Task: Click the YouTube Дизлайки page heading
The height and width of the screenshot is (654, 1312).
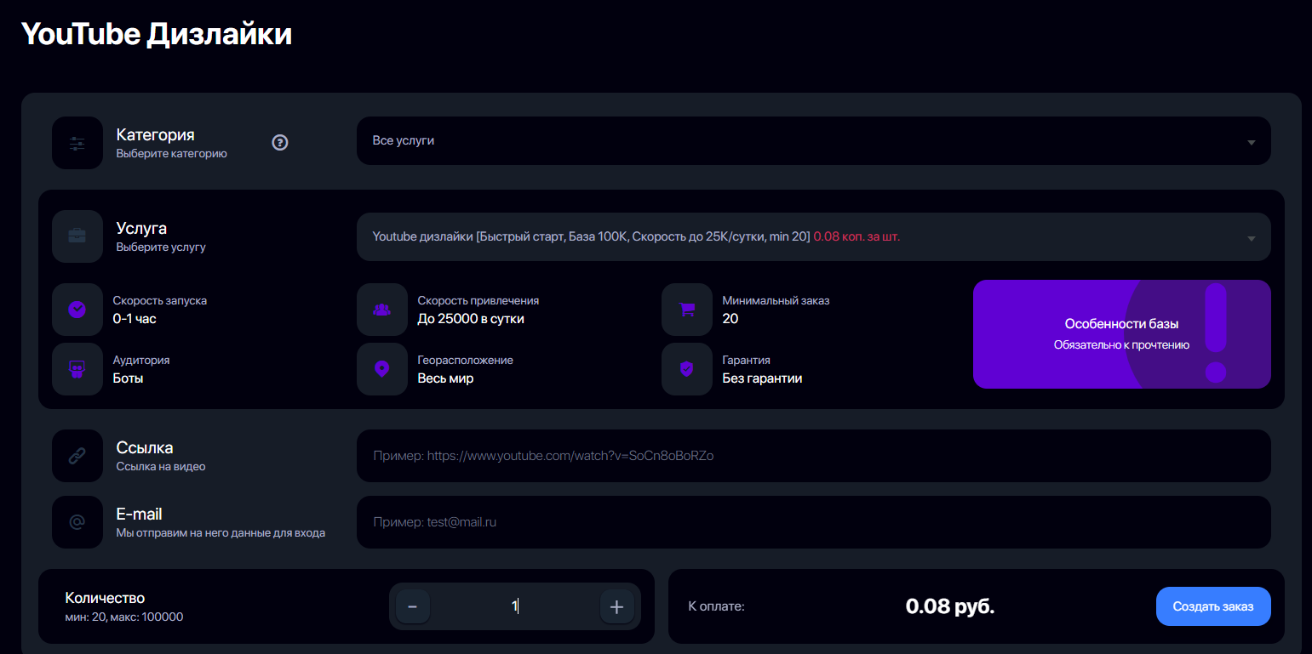Action: pos(157,34)
